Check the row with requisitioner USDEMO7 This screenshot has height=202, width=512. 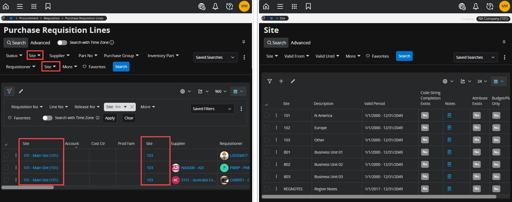[x=6, y=156]
